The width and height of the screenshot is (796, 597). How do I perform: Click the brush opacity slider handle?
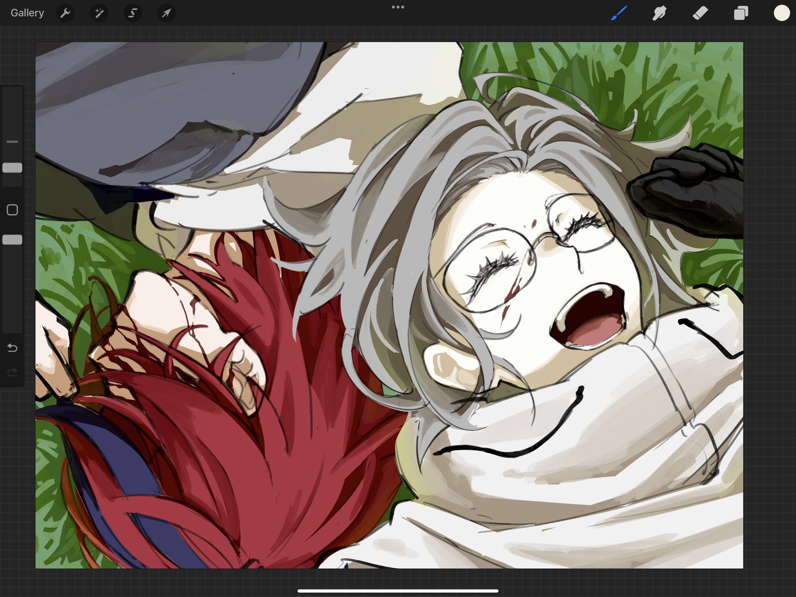point(12,240)
